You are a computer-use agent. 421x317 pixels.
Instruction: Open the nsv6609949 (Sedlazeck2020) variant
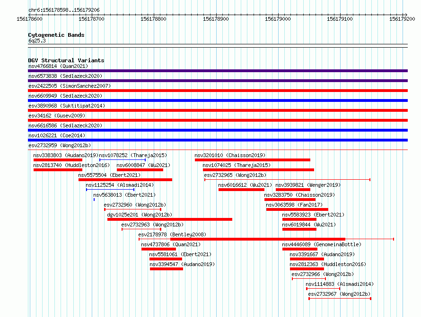pyautogui.click(x=65, y=96)
